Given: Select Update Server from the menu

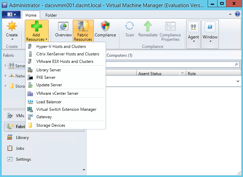Looking at the screenshot, I should click(x=66, y=85).
